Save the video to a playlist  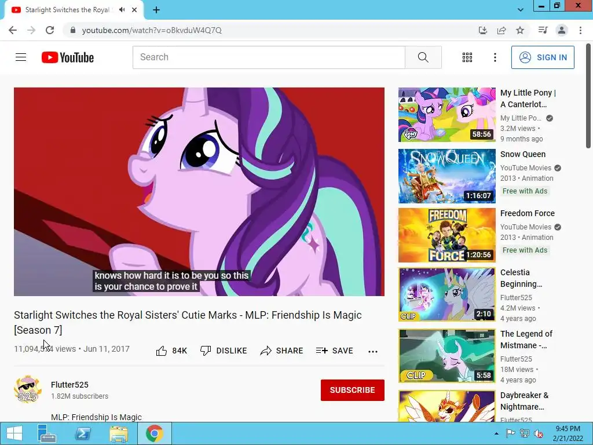334,351
